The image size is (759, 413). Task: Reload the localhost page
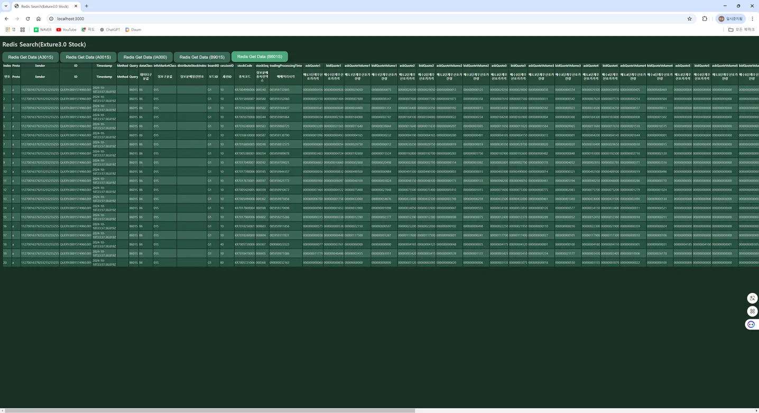coord(27,19)
